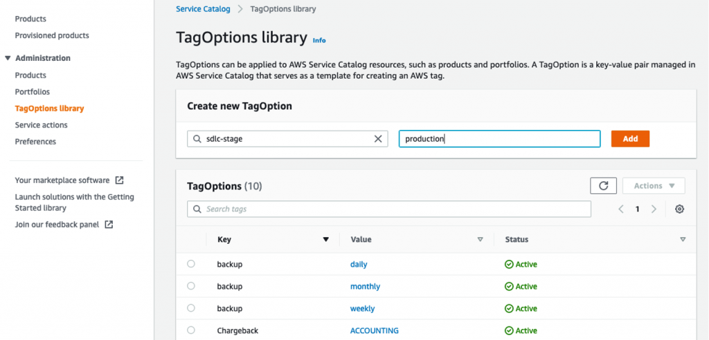Open the Service Catalog breadcrumb link
This screenshot has height=340, width=709.
pos(203,9)
